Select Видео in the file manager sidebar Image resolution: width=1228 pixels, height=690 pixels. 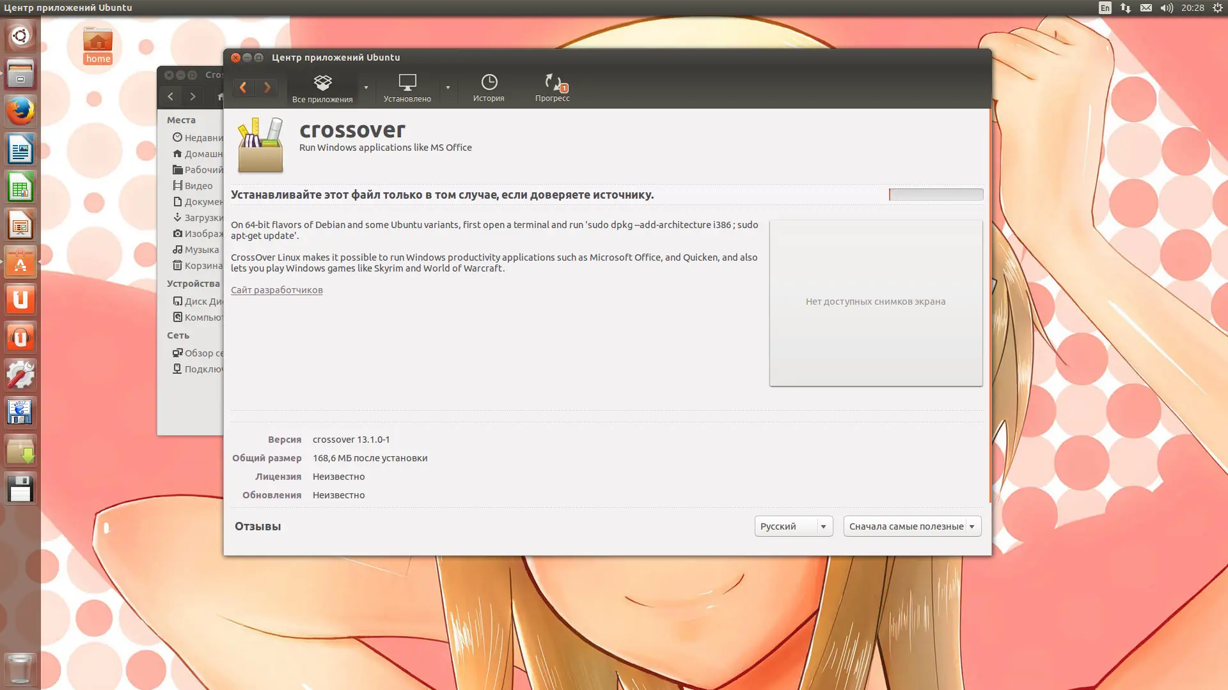point(198,186)
